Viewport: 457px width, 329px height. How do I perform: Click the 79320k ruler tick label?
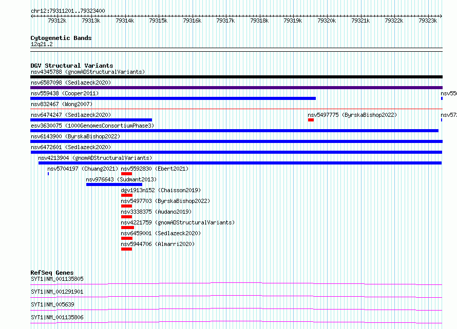pyautogui.click(x=327, y=20)
